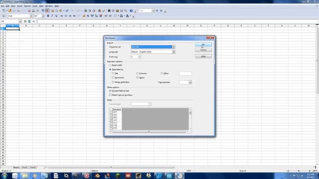Click the Navigator toolbar icon
The height and width of the screenshot is (179, 319).
point(113,10)
